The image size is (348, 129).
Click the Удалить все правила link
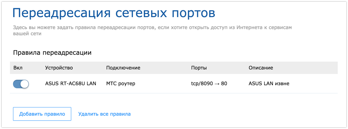104,114
